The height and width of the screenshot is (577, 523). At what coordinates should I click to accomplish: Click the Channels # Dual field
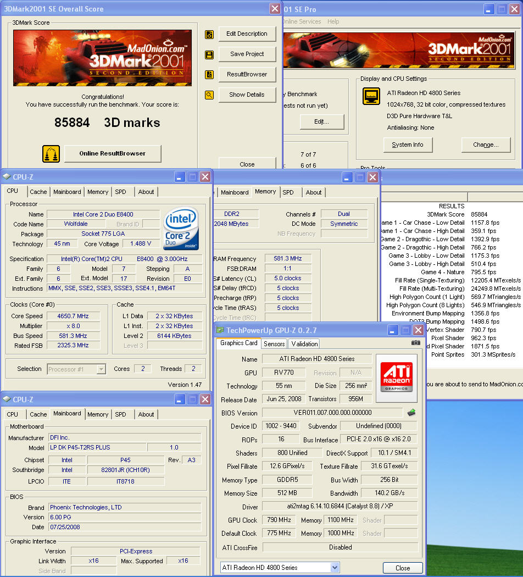(x=344, y=214)
